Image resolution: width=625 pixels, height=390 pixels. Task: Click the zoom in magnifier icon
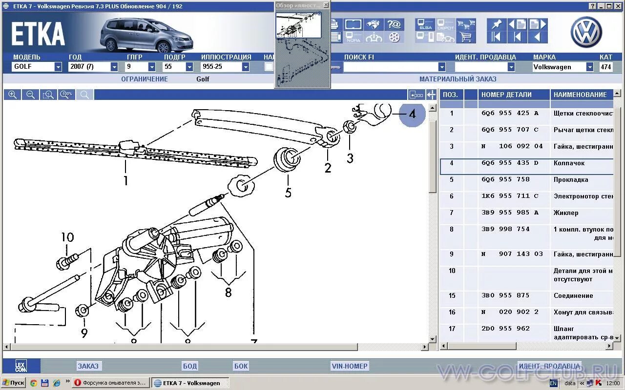click(13, 95)
